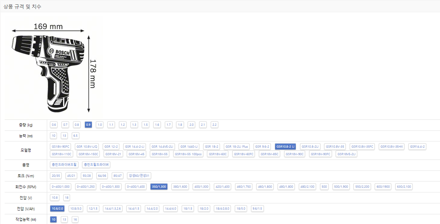440x224 pixels.
Task: Select torque 강성60/연성31
Action: [139, 176]
